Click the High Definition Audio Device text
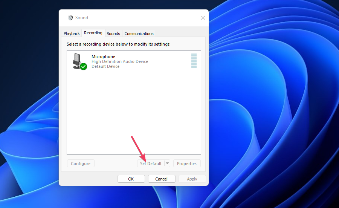 coord(120,61)
